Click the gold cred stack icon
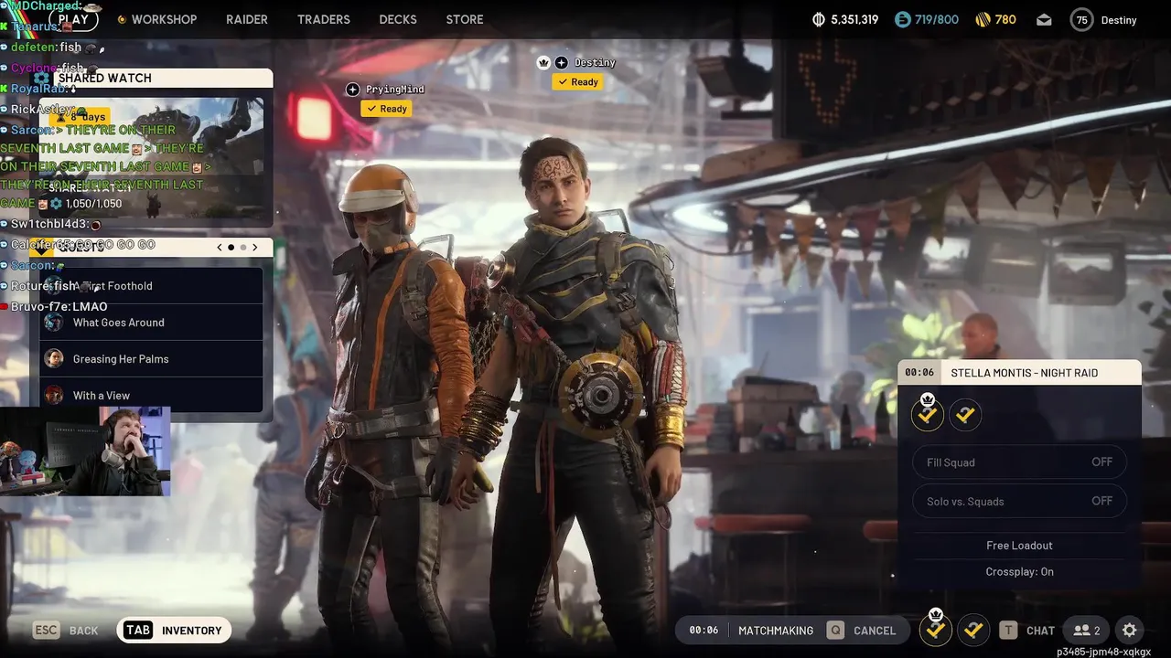Viewport: 1171px width, 658px height. [983, 19]
